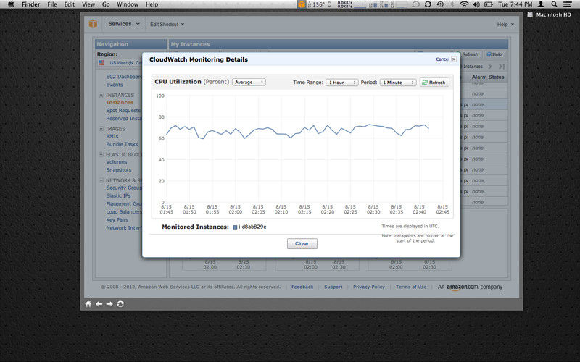Screen dimensions: 580x362
Task: Open the Apple menu
Action: (x=11, y=4)
